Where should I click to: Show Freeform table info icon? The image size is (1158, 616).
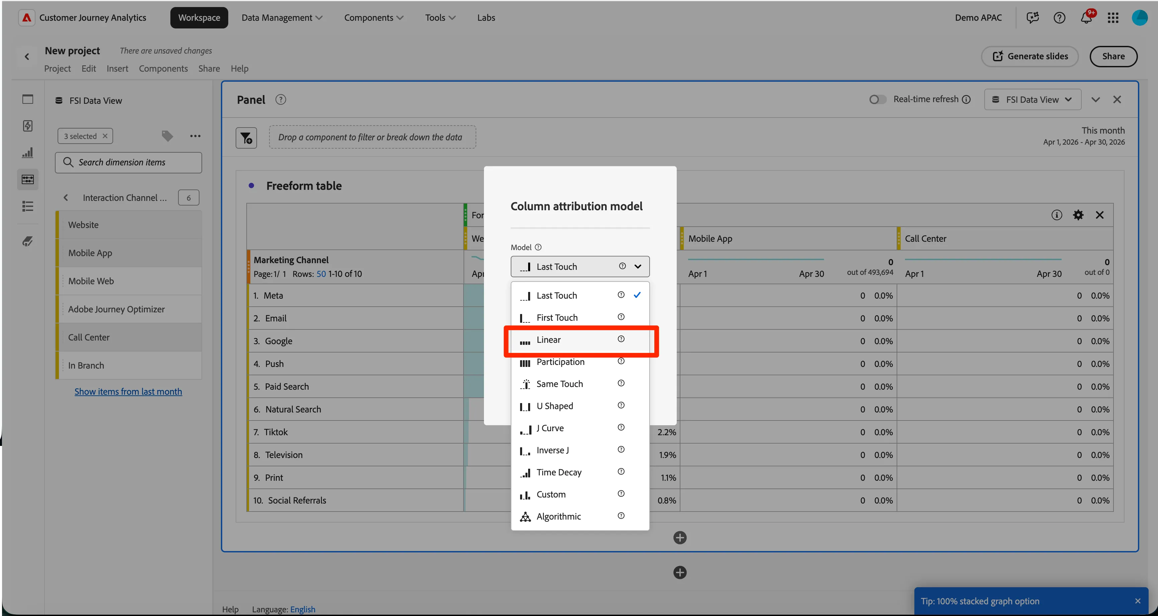coord(1056,215)
